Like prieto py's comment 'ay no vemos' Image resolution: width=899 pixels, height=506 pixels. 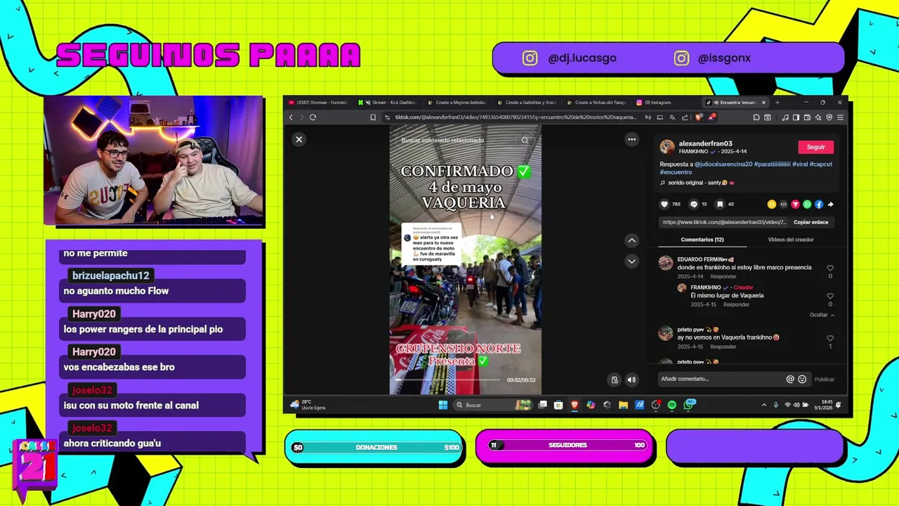830,338
